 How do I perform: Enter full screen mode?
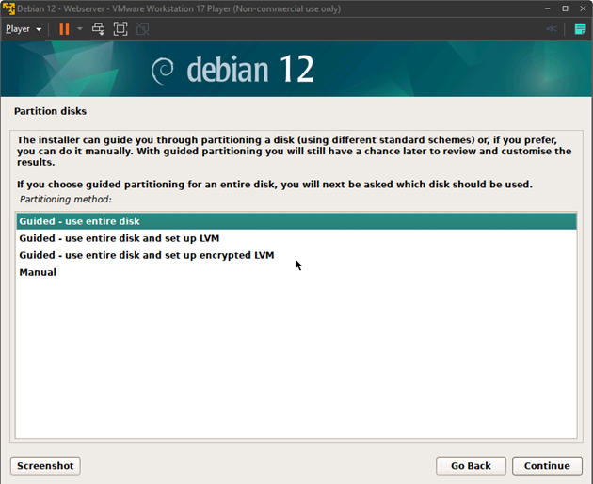tap(120, 29)
